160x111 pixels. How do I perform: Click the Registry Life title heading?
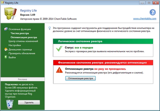click(x=29, y=10)
